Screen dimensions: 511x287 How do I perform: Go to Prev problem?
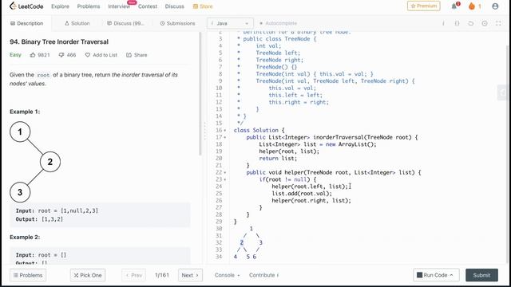pos(133,275)
